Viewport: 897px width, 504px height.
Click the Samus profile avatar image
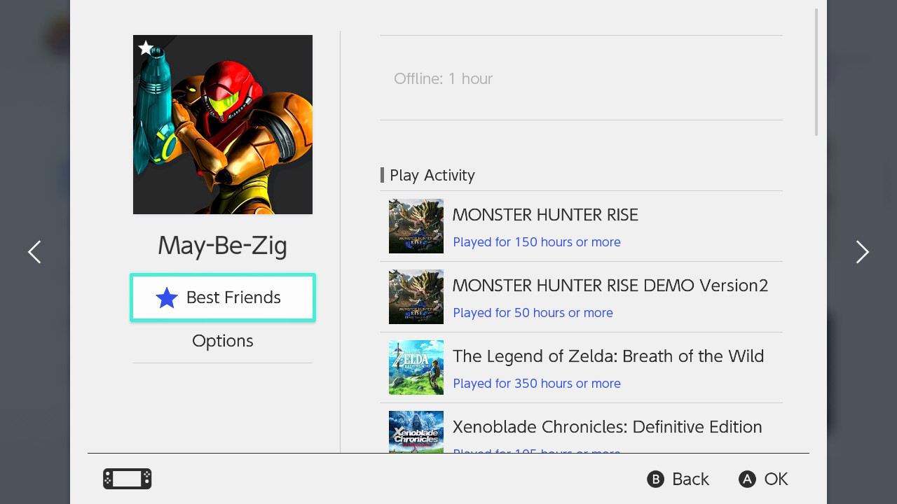pyautogui.click(x=223, y=125)
